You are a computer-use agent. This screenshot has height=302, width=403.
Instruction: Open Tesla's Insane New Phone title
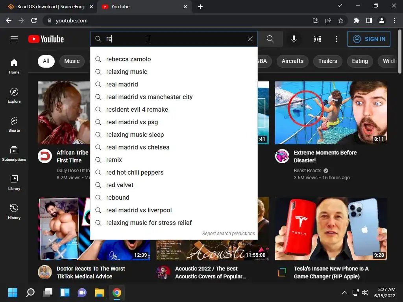(331, 273)
